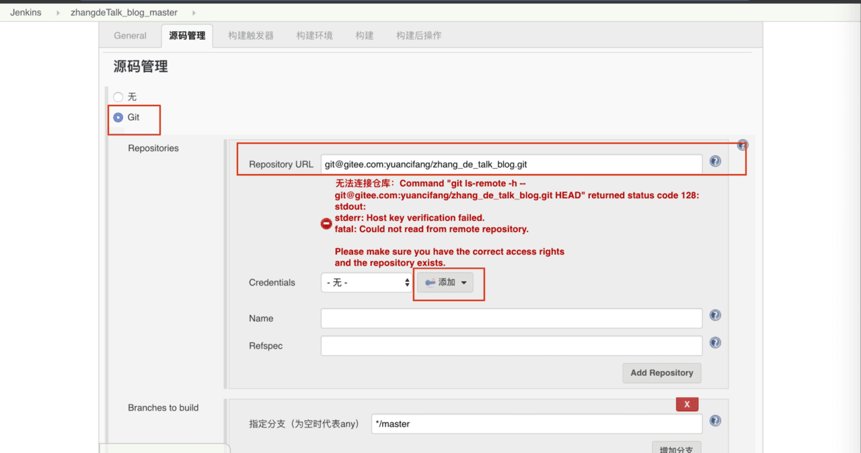Image resolution: width=861 pixels, height=453 pixels.
Task: Click 'fatal: Could not read from remote repository' text
Action: click(x=432, y=229)
